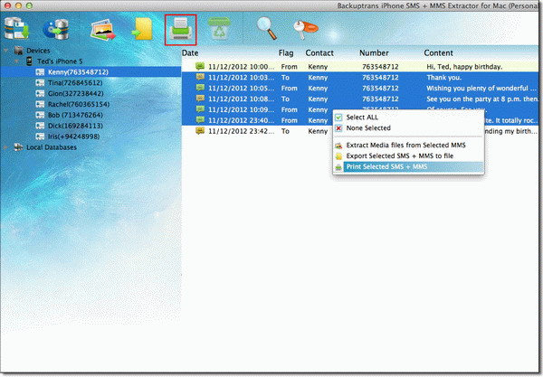Image resolution: width=543 pixels, height=377 pixels.
Task: Click the magnifying glass search icon
Action: pyautogui.click(x=266, y=28)
